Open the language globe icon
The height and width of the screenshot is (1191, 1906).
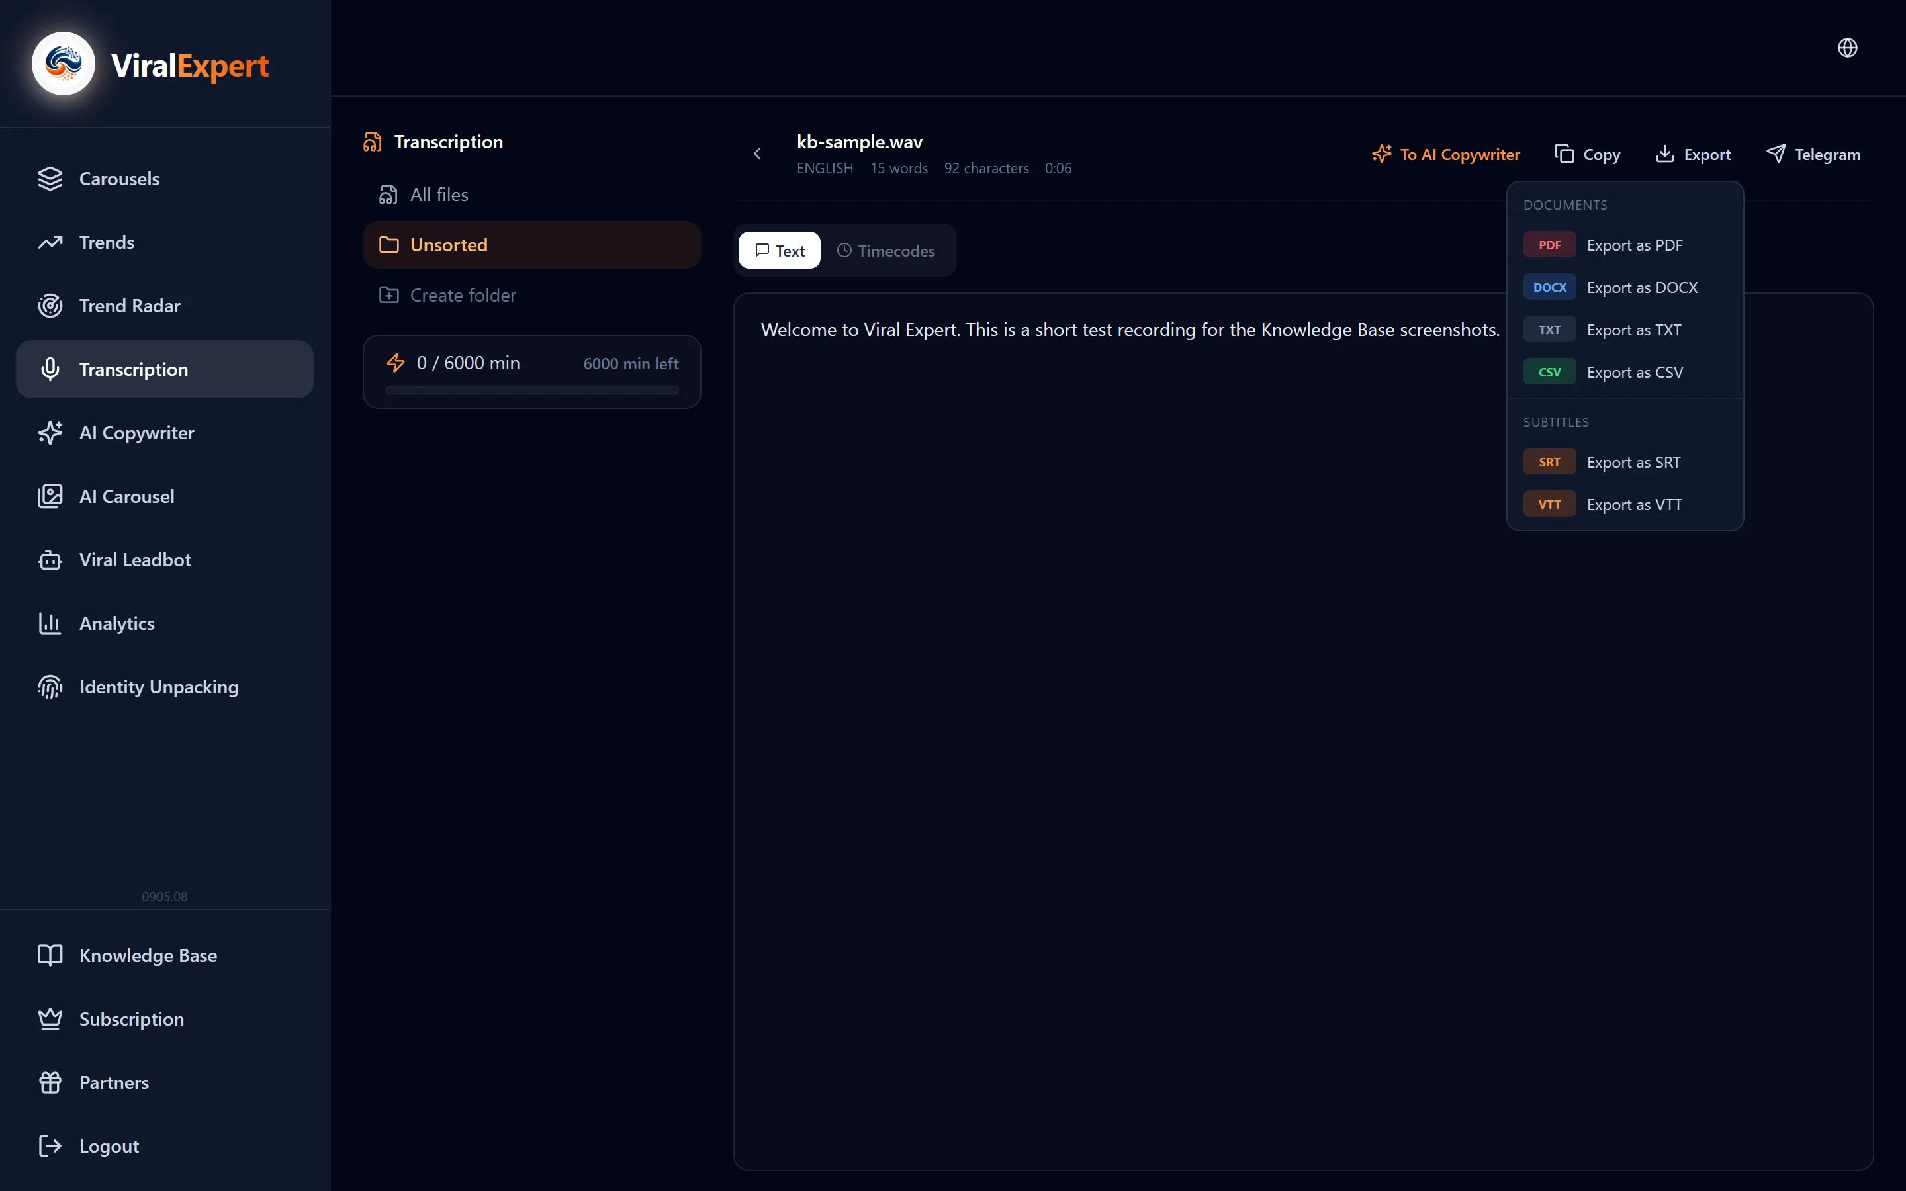pos(1847,48)
